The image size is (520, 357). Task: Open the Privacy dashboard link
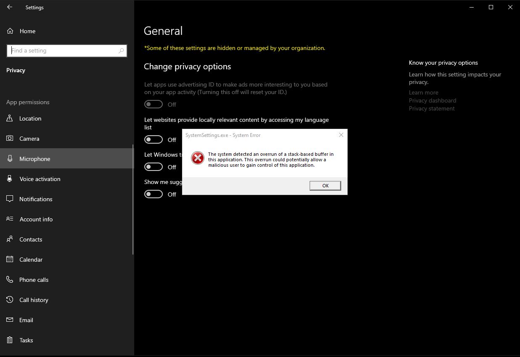point(432,100)
